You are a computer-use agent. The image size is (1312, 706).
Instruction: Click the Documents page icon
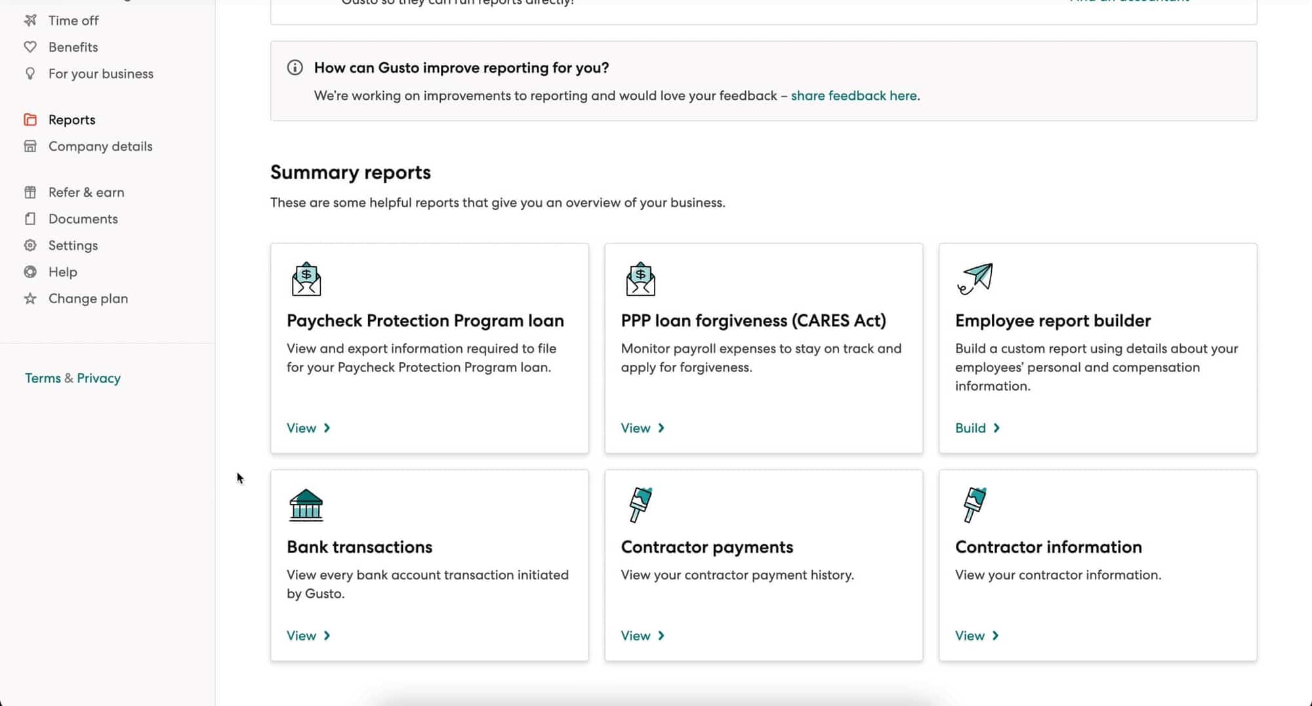[x=31, y=218]
